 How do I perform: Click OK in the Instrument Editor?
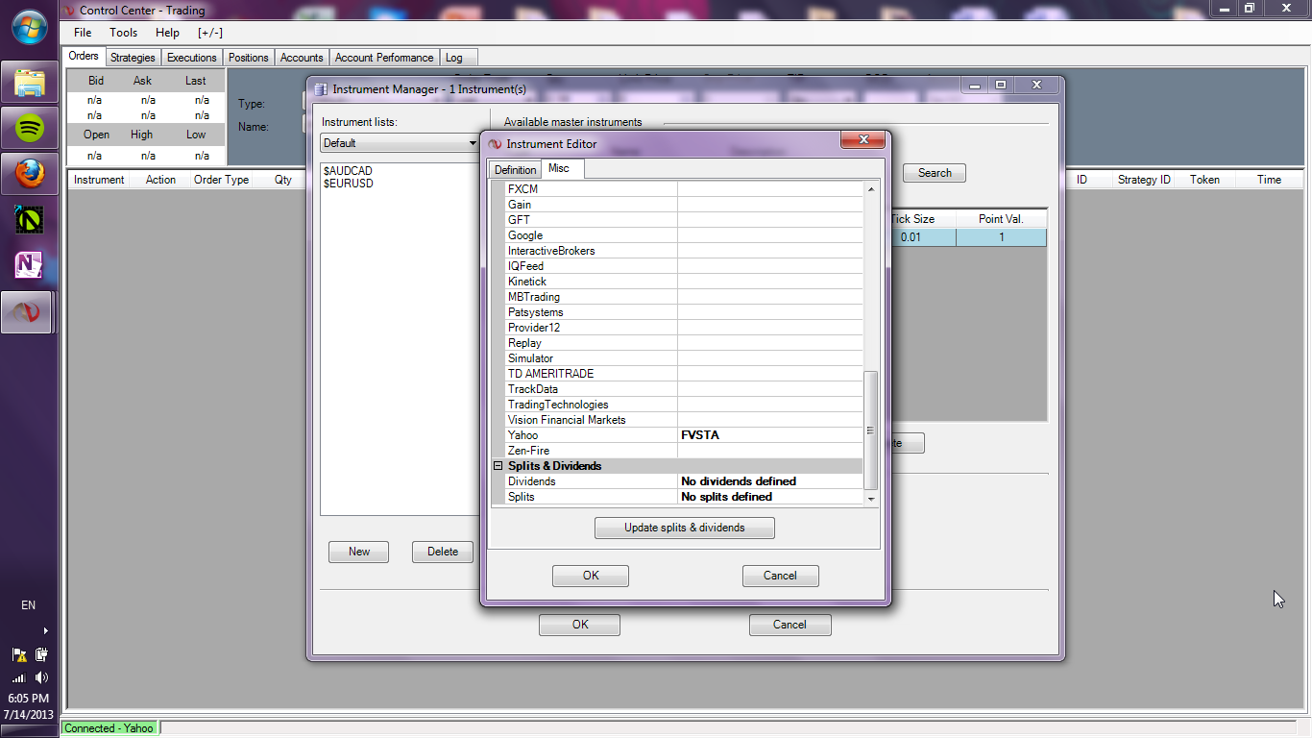pos(591,576)
